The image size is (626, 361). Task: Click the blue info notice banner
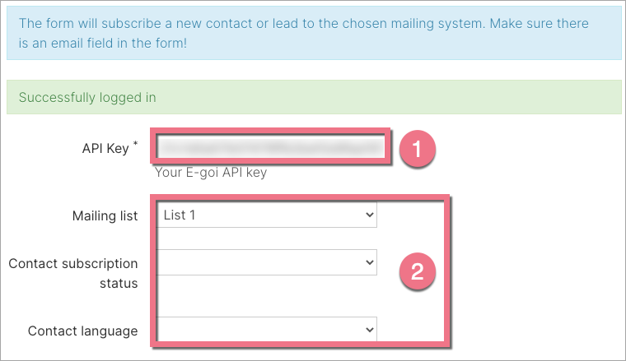click(x=313, y=32)
